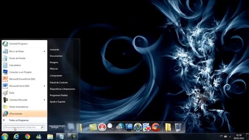Open Ponto de Partida
Viewport: 249px width, 140px height.
[x=24, y=58]
